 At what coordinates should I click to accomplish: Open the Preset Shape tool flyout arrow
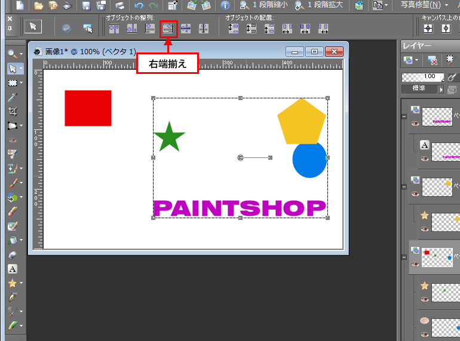tap(21, 283)
